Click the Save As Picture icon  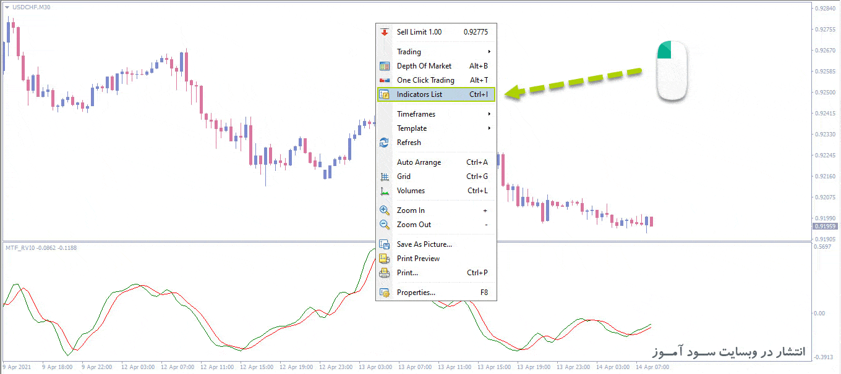click(x=384, y=244)
